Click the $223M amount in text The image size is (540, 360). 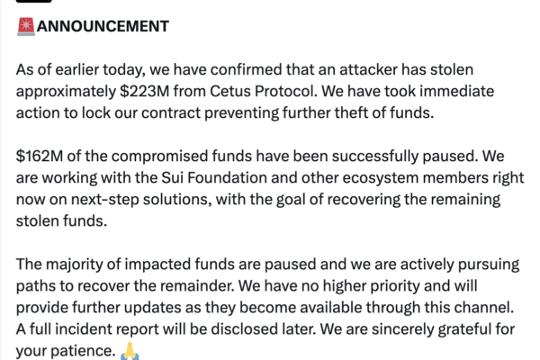tap(144, 91)
